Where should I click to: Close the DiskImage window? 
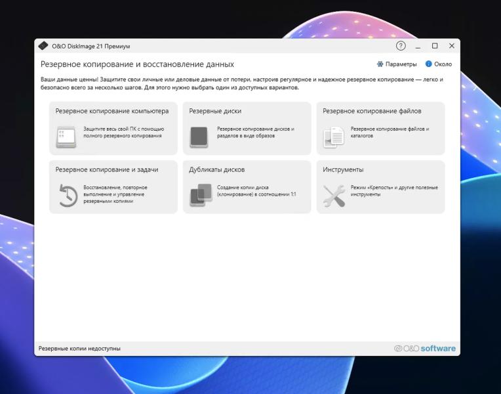coord(451,46)
